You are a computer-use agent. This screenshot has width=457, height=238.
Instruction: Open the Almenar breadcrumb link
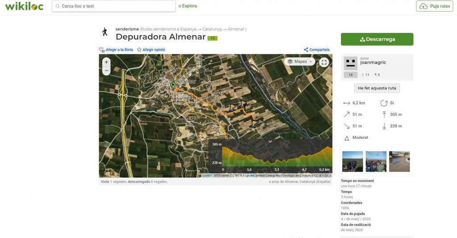coord(236,29)
